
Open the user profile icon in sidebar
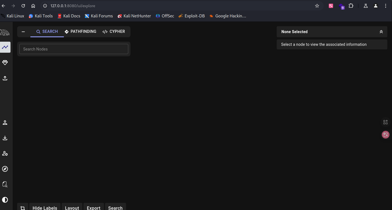pyautogui.click(x=5, y=123)
